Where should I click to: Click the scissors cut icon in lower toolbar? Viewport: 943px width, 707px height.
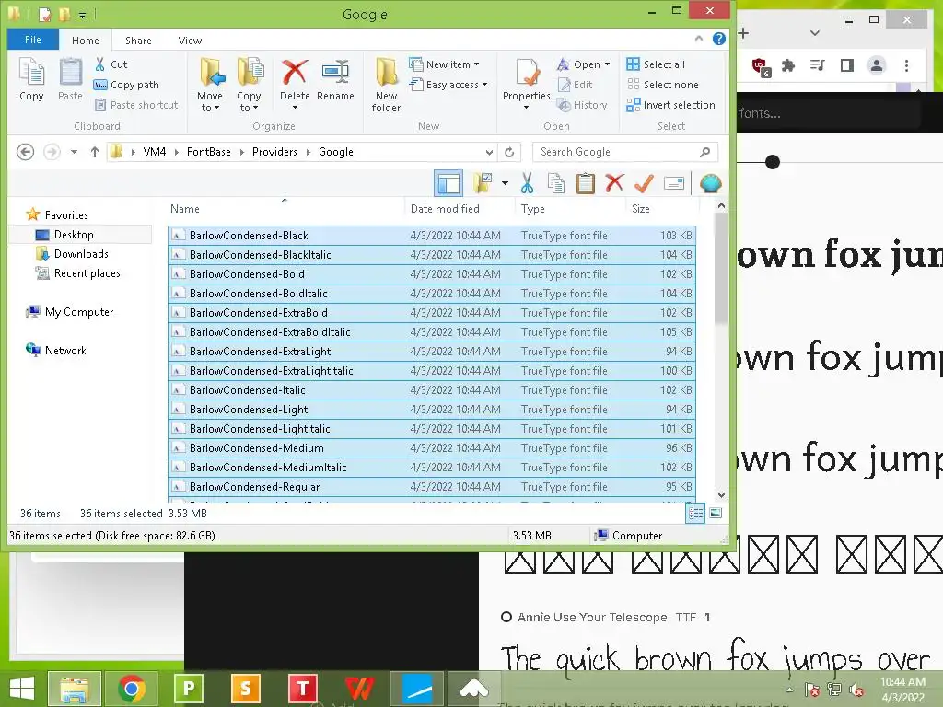[527, 183]
